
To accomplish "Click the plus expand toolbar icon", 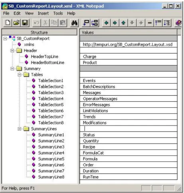I will tap(141, 23).
